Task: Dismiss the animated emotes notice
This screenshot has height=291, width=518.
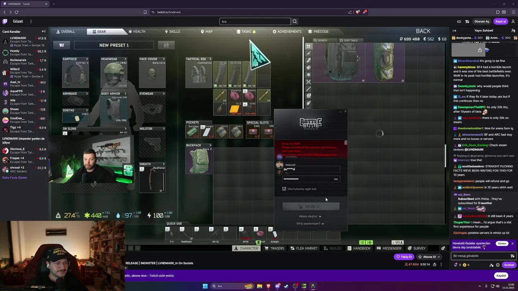Action: [512, 244]
